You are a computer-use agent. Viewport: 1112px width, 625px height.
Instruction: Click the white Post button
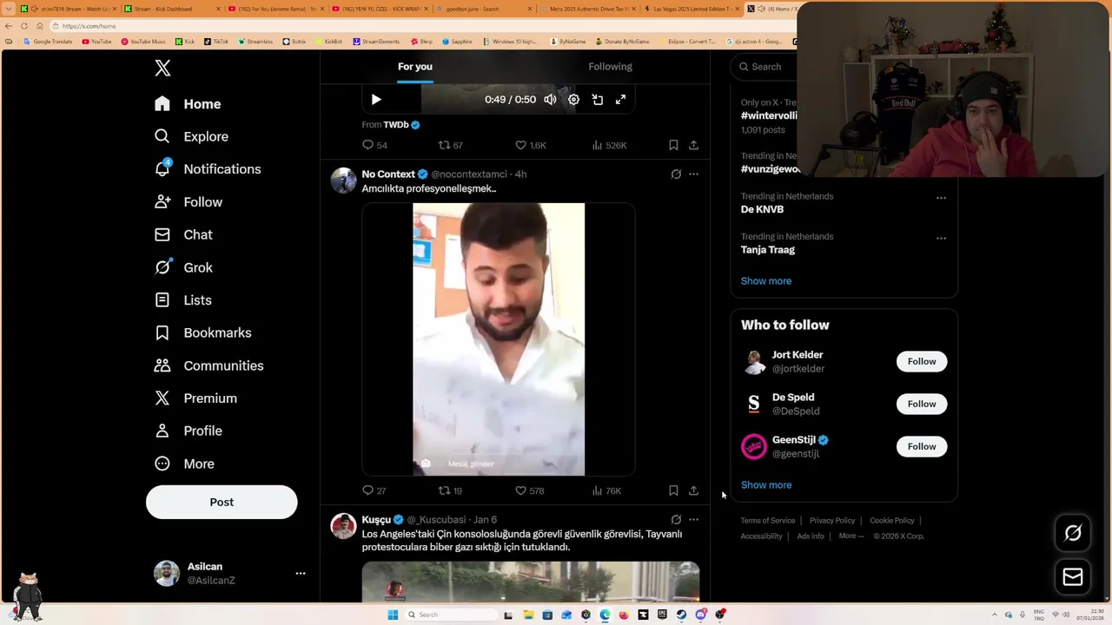(x=222, y=502)
